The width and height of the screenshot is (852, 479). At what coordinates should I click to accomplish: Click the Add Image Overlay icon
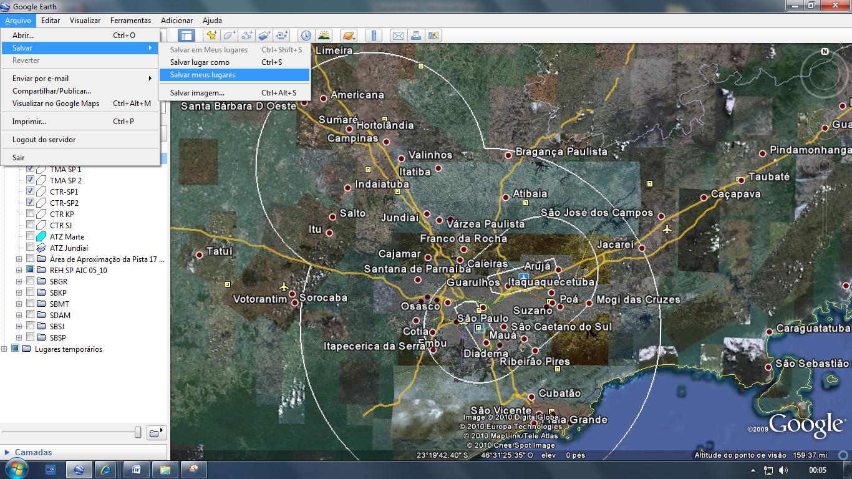click(x=264, y=36)
